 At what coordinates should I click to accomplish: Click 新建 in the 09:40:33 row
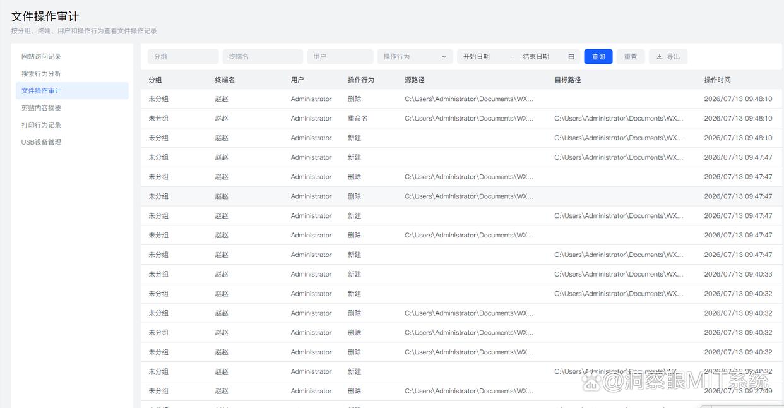(x=355, y=274)
